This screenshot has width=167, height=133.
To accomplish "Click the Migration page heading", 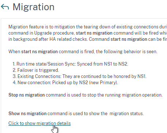I will point(34,7).
